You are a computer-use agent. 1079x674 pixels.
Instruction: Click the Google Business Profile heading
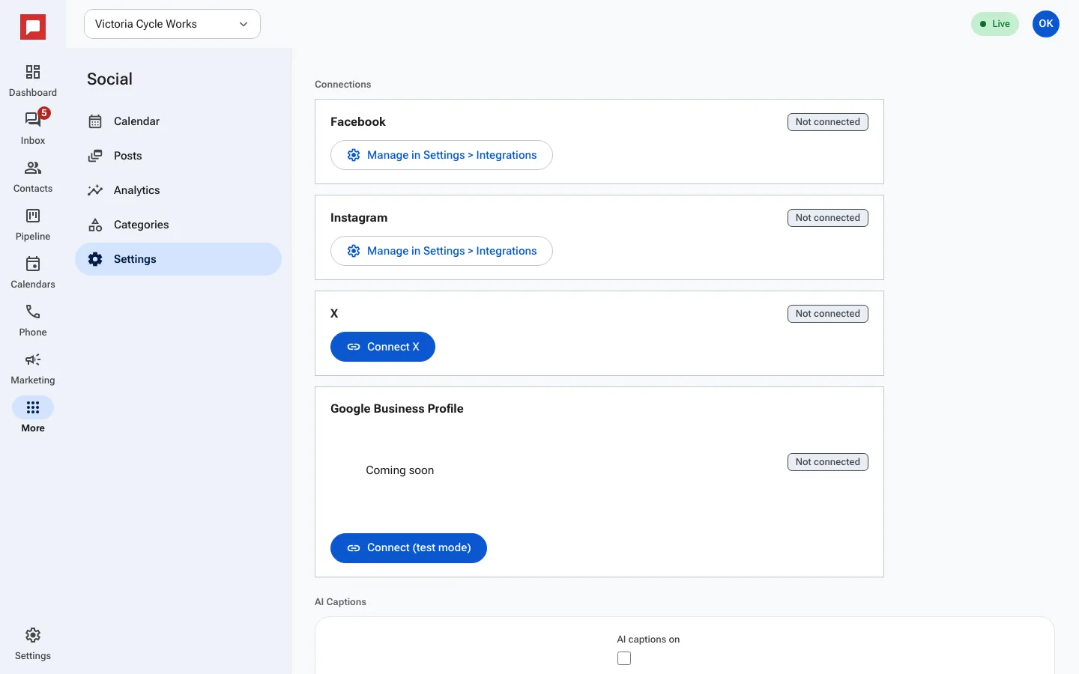[x=397, y=409]
